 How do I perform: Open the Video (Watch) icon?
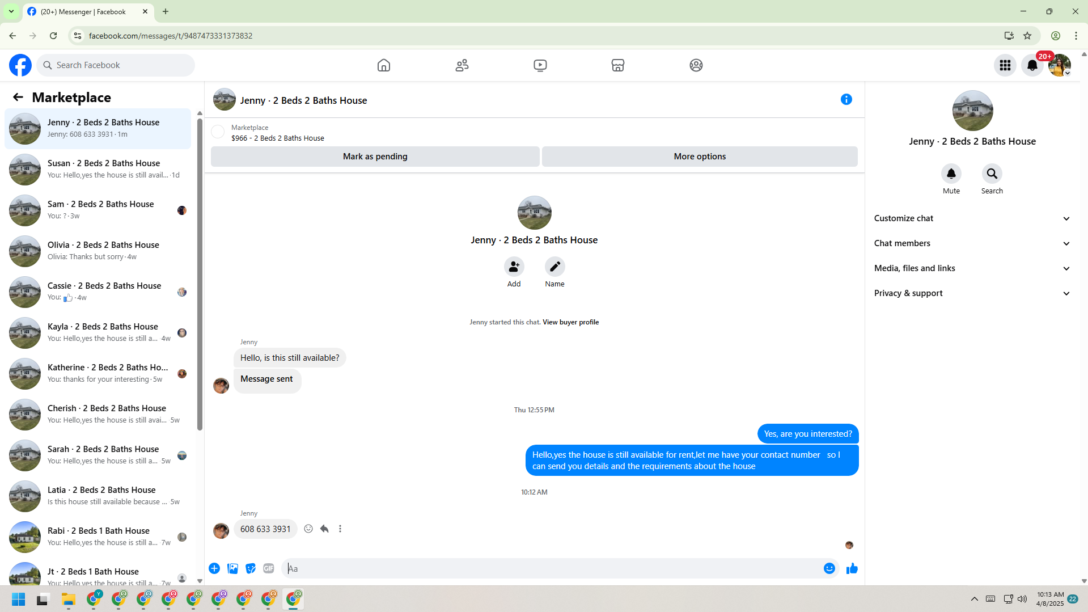[540, 65]
